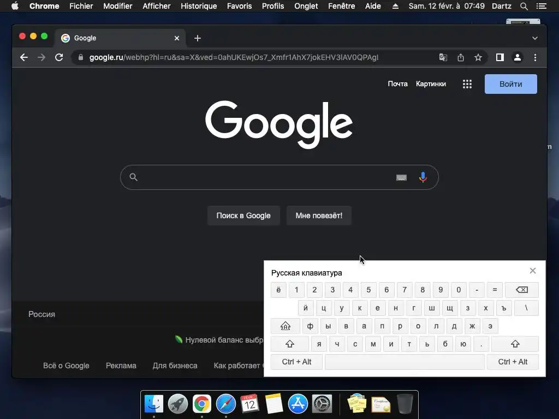The image size is (559, 419).
Task: Open the Fichier menu
Action: [81, 6]
